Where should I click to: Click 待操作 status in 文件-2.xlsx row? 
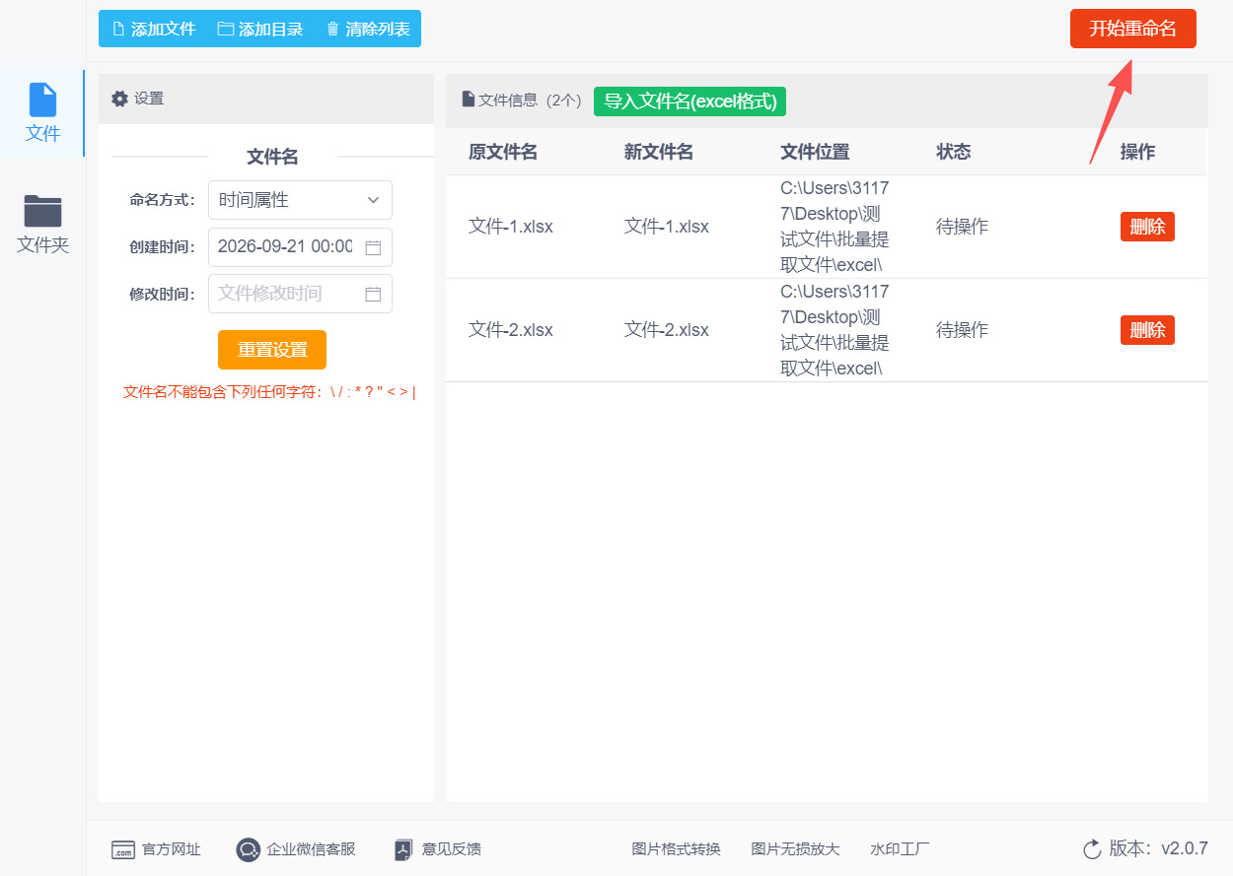(962, 330)
